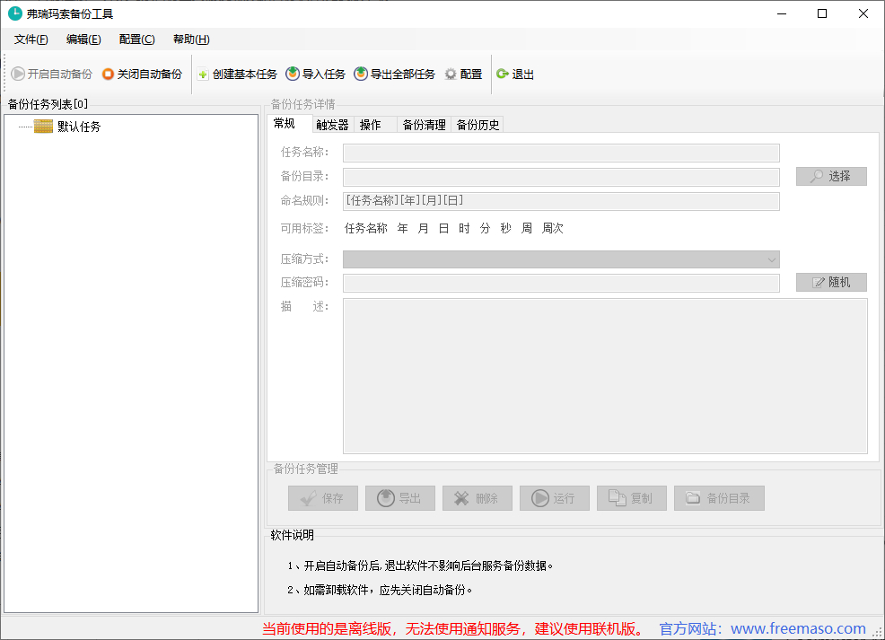Maximize the 弗瑞玛索备份工具 window

tap(822, 13)
